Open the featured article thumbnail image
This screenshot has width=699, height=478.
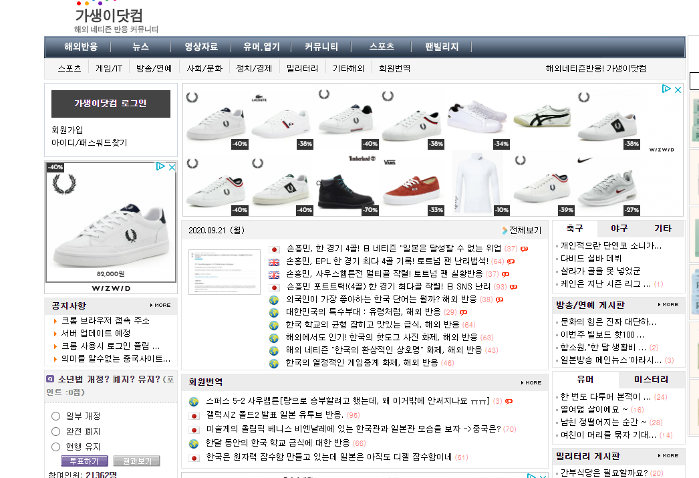pyautogui.click(x=225, y=272)
